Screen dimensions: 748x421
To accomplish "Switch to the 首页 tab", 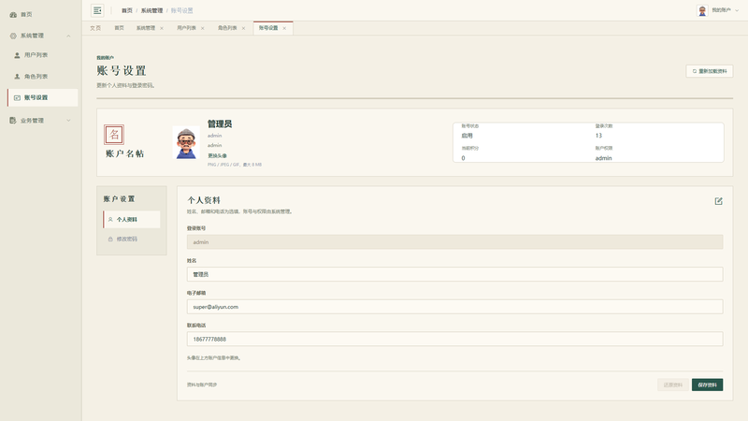I will [x=120, y=28].
